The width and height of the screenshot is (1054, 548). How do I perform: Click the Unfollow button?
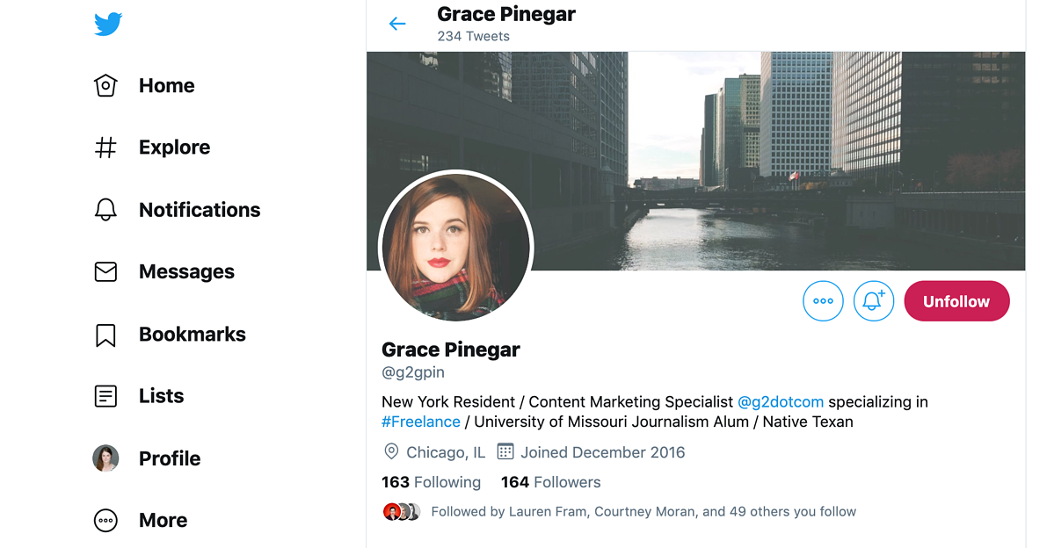(x=956, y=300)
